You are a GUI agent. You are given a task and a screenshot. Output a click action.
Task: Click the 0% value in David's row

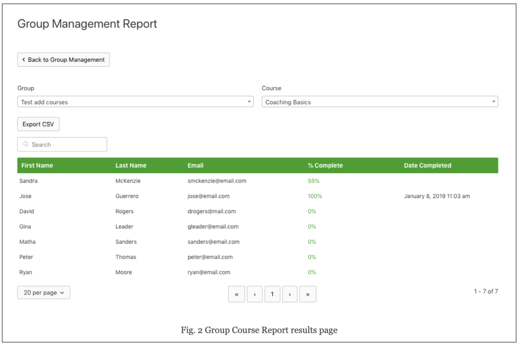point(312,211)
